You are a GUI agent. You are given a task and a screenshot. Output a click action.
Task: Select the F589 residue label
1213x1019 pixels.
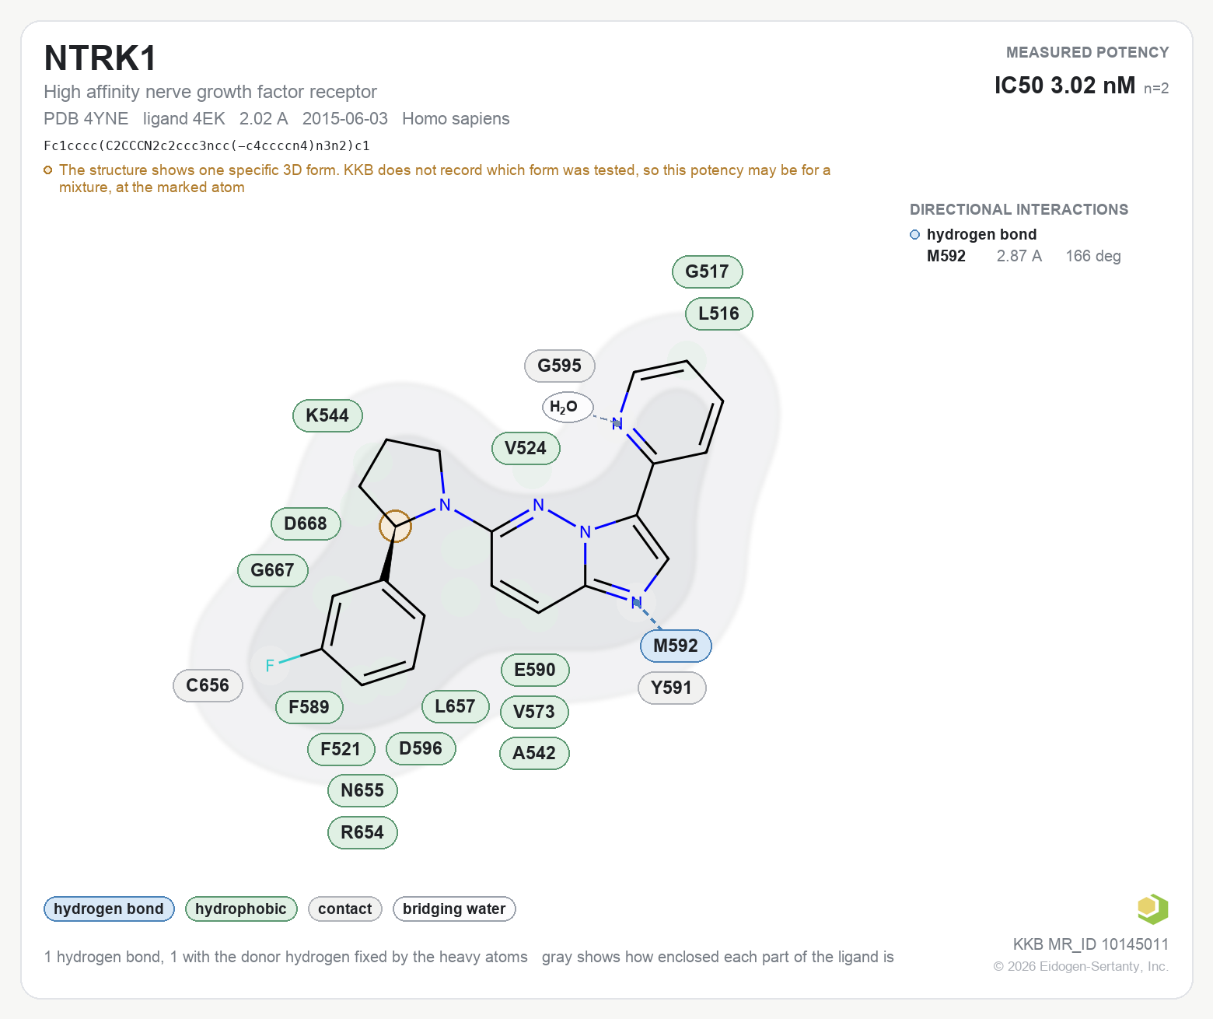[x=309, y=707]
